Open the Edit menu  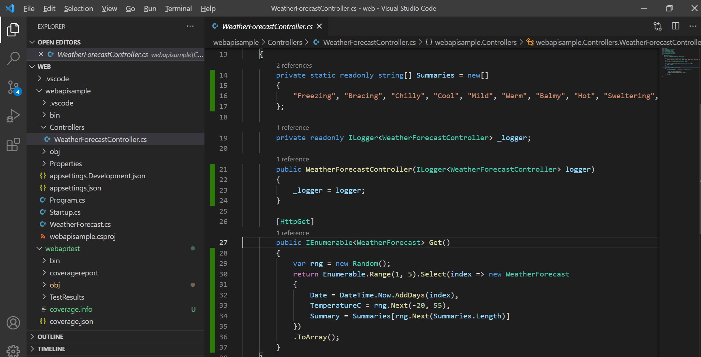(49, 8)
